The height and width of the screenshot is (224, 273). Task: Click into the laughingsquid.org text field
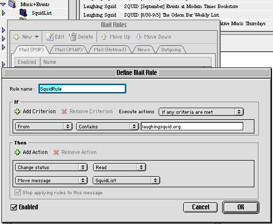(x=192, y=126)
